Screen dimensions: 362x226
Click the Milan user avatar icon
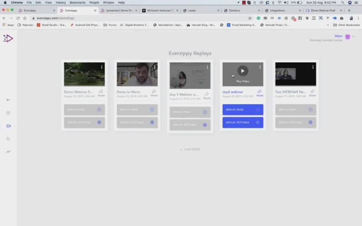click(x=348, y=37)
